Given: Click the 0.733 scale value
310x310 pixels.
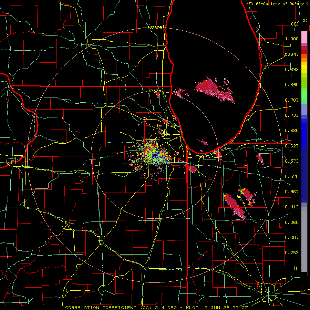Looking at the screenshot, I should pos(292,115).
